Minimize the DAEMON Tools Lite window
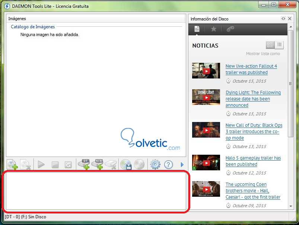 [264, 5]
